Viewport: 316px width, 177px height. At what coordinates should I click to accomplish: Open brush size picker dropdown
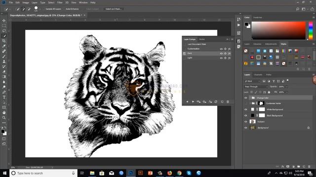[x=39, y=9]
